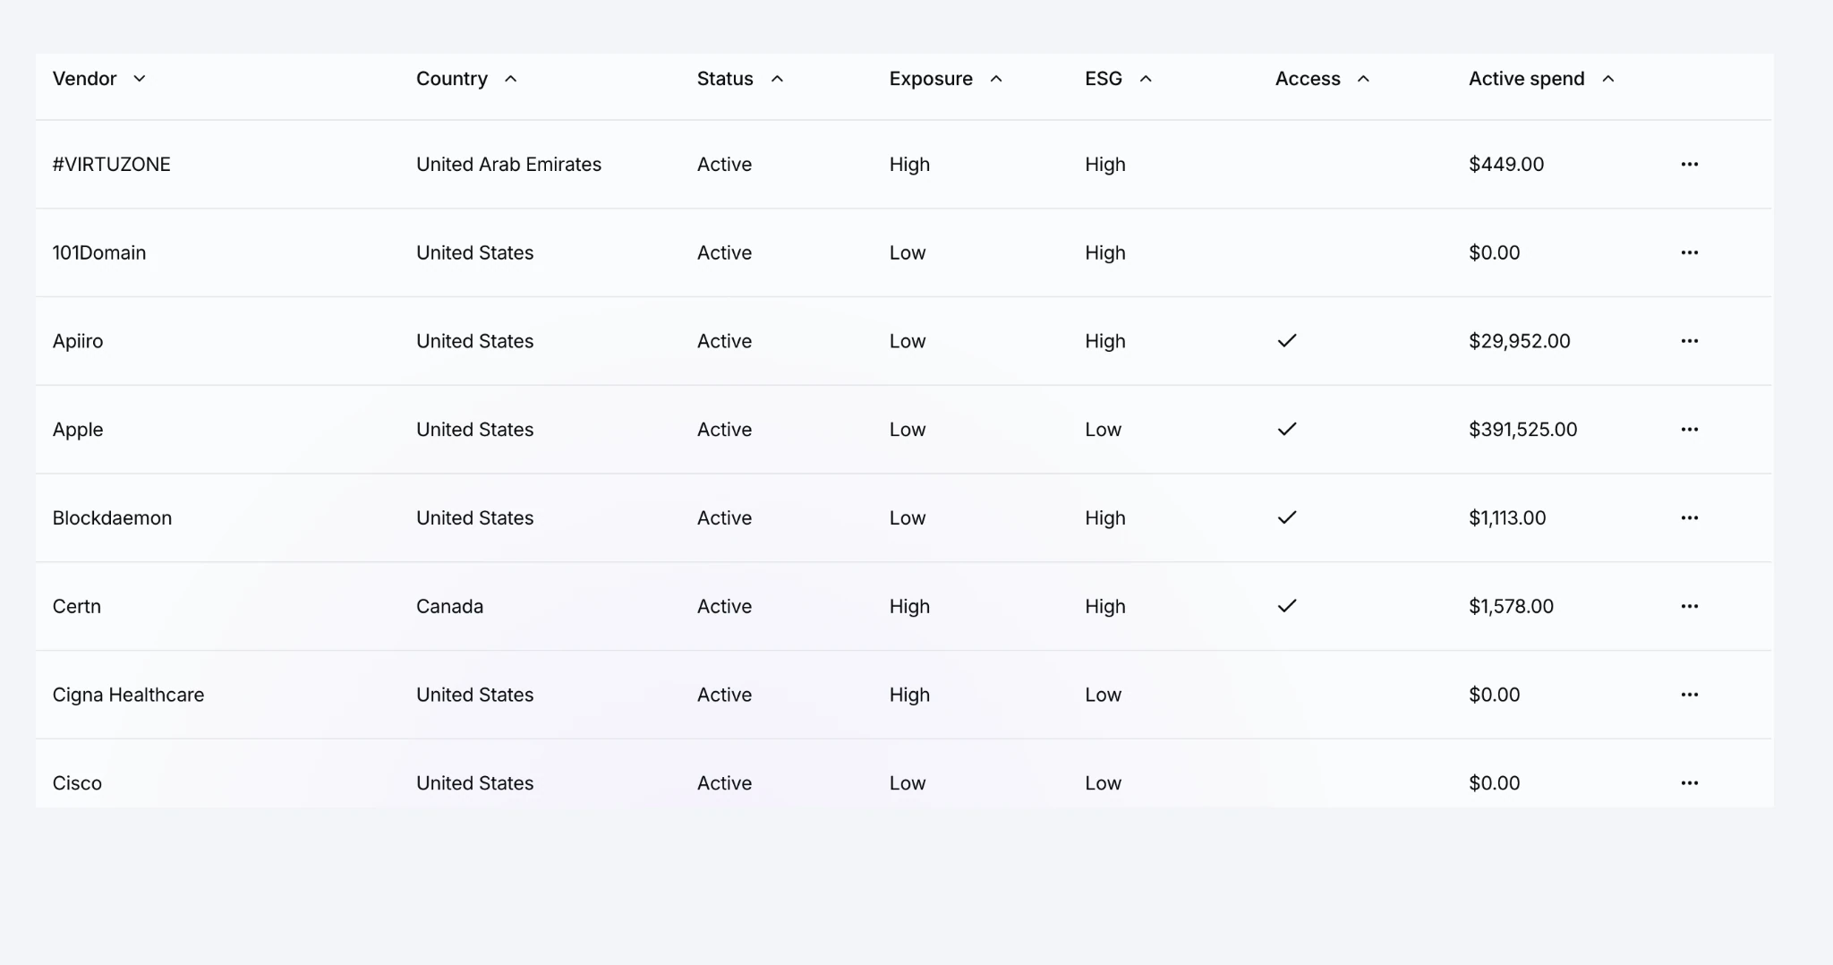This screenshot has height=965, width=1833.
Task: Click the $0.00 spend for Cigna Healthcare
Action: click(1495, 696)
